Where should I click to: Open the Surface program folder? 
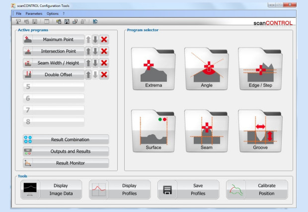(x=154, y=131)
